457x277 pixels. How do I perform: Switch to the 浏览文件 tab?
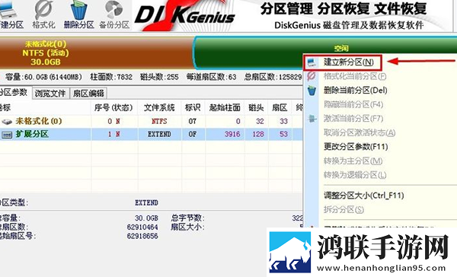point(50,94)
